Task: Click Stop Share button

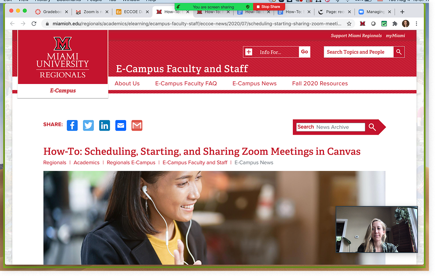Action: click(x=269, y=7)
